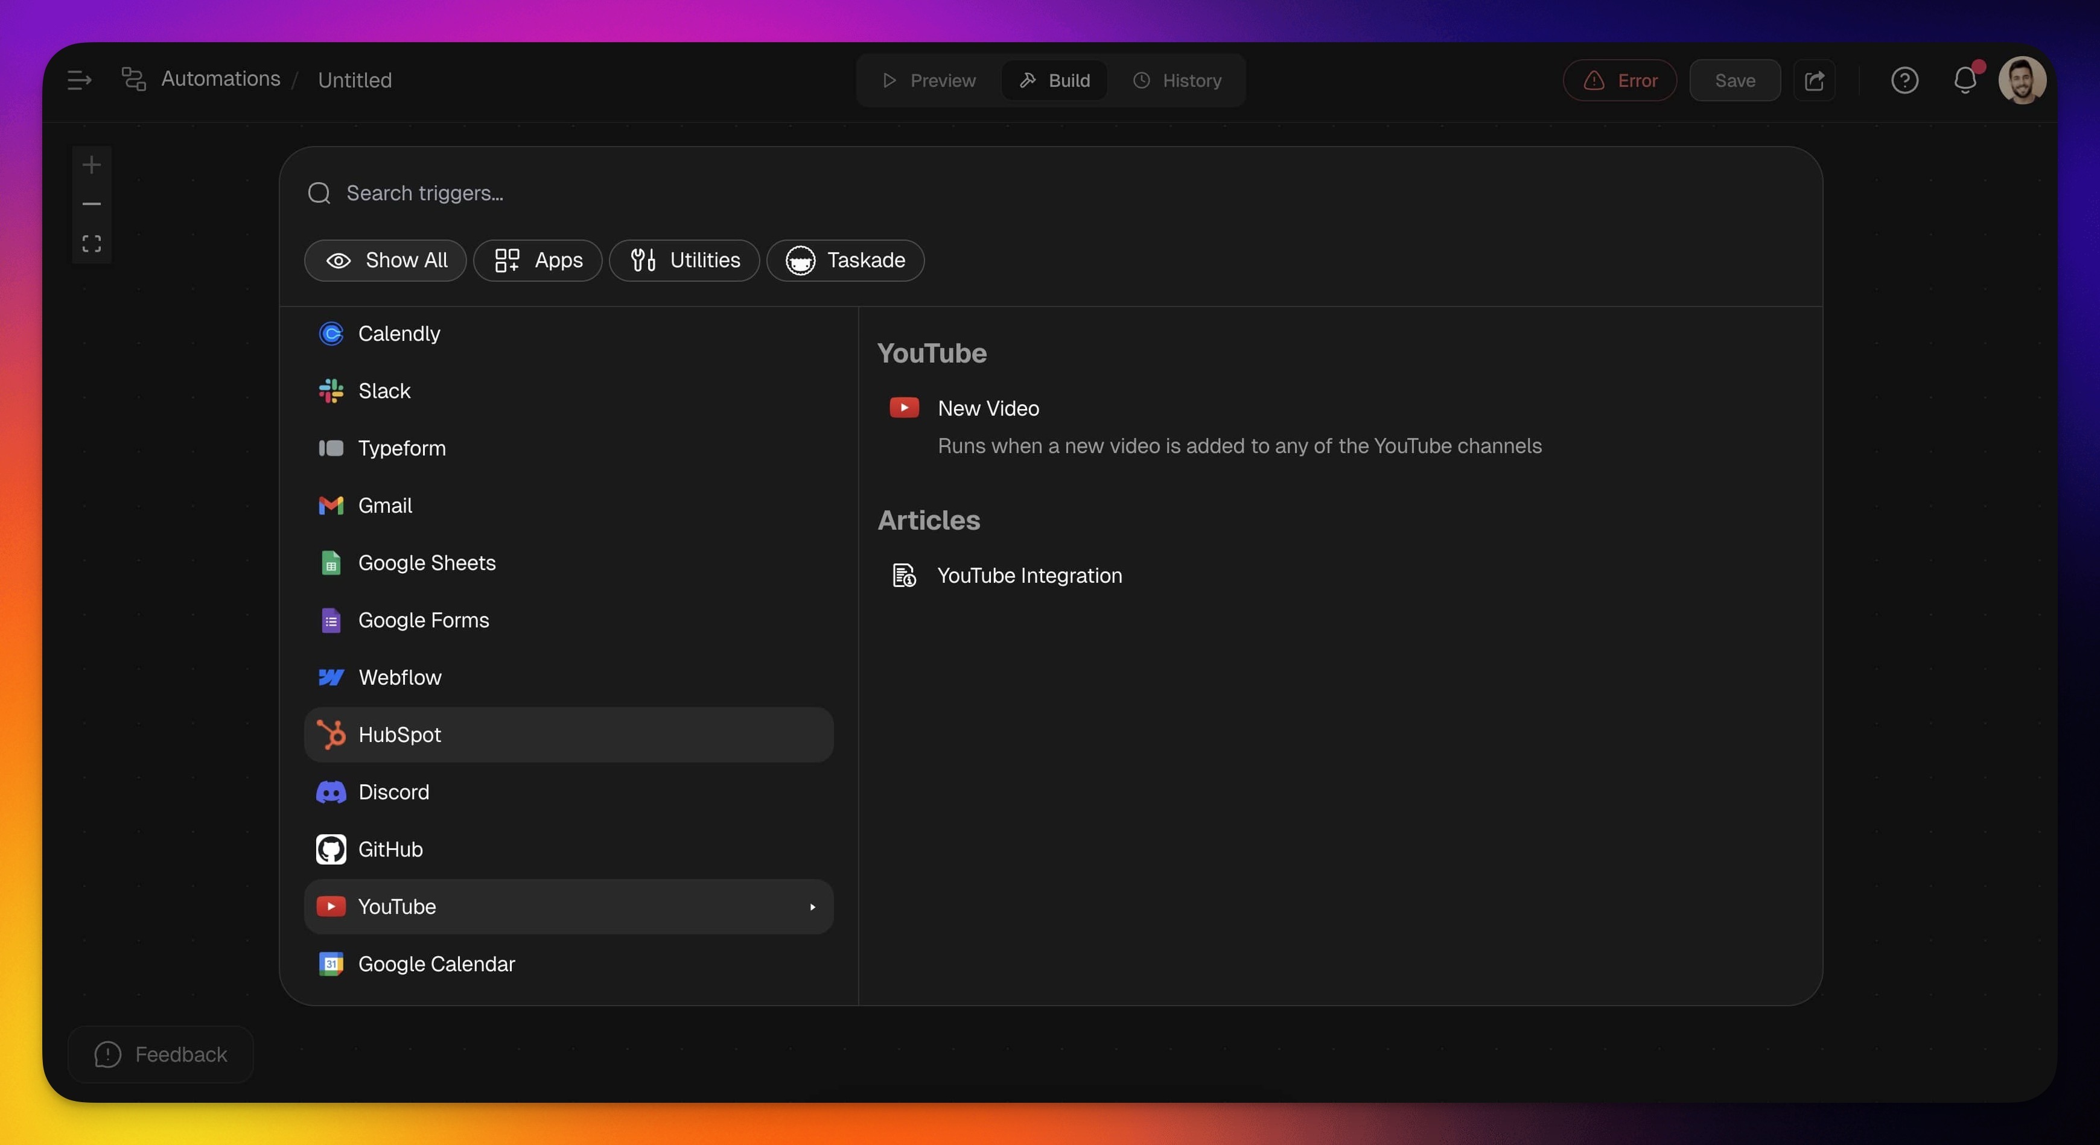This screenshot has width=2100, height=1145.
Task: Filter triggers by Taskade
Action: click(845, 260)
